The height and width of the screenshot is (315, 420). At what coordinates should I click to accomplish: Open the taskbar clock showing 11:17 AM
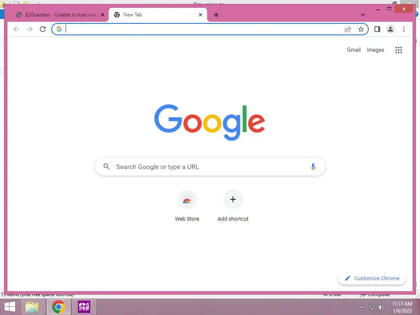coord(402,307)
